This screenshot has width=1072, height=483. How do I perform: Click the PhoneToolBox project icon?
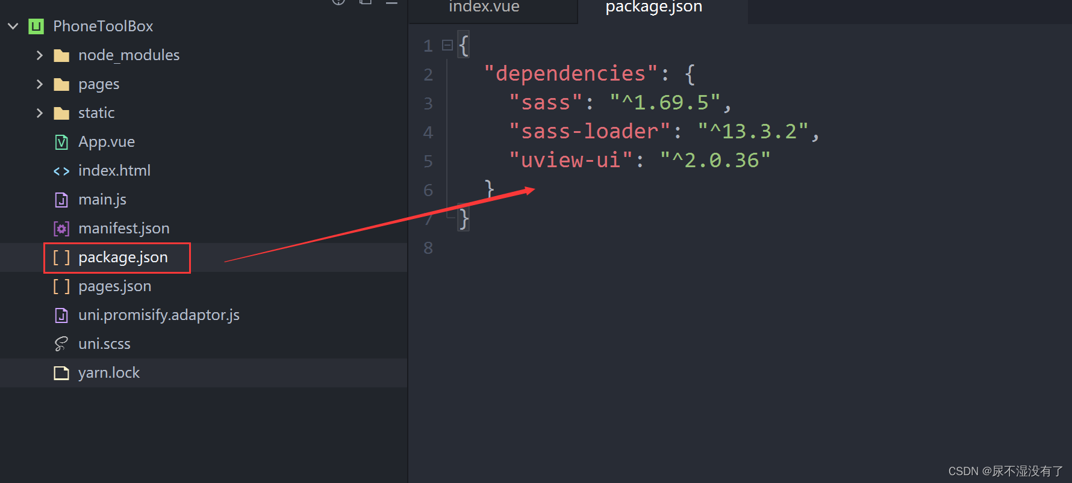click(x=36, y=26)
